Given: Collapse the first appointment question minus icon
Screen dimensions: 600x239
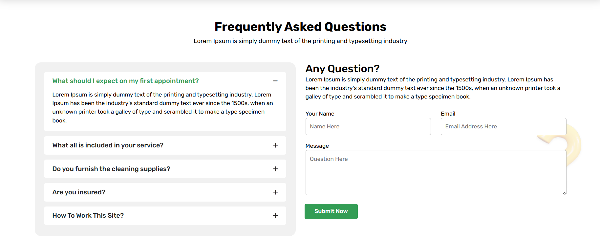Looking at the screenshot, I should tap(275, 81).
